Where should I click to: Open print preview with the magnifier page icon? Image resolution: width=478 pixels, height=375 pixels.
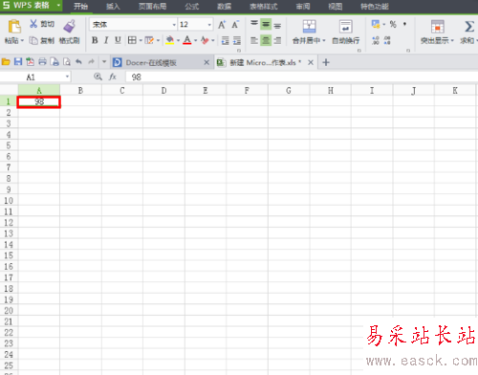coord(67,62)
